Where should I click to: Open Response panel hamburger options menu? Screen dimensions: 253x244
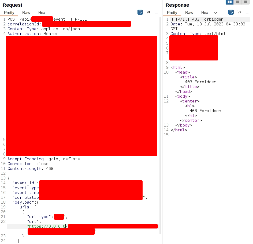click(x=247, y=12)
